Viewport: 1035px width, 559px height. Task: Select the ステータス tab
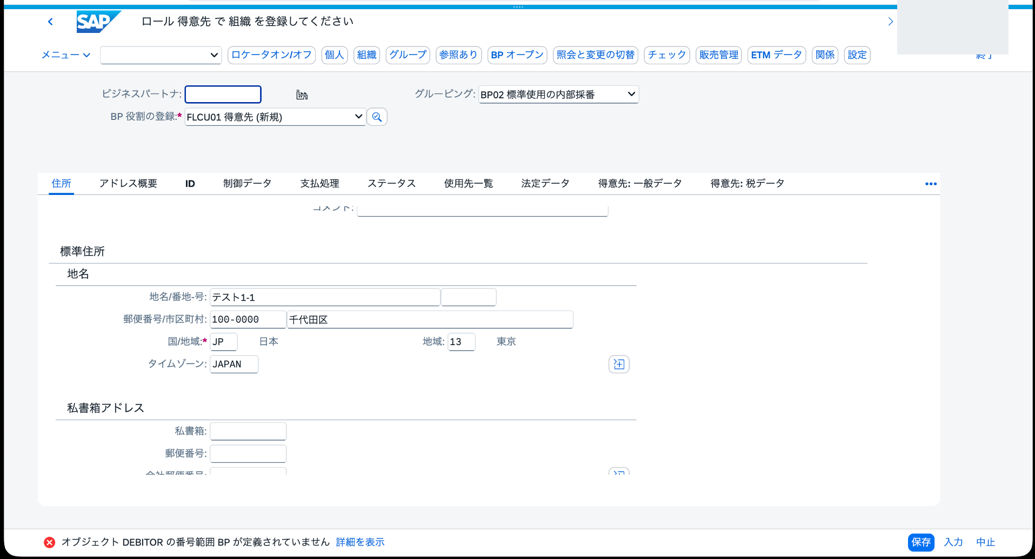(392, 184)
